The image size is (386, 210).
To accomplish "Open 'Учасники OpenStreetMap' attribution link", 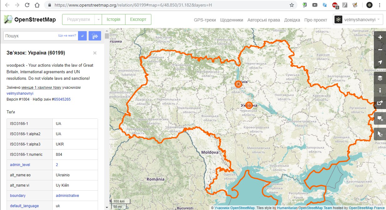I will pyautogui.click(x=235, y=208).
